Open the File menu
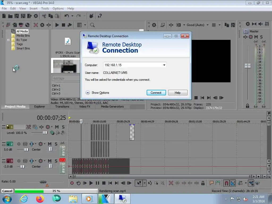 pos(4,8)
